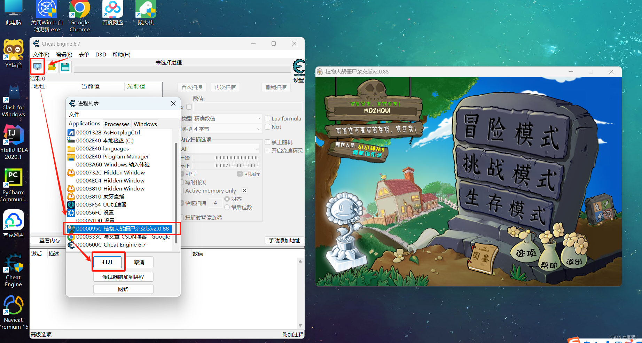Toggle the 可执行 checkbox

pos(240,174)
